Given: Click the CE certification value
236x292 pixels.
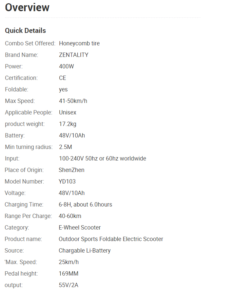Looking at the screenshot, I should tap(63, 78).
